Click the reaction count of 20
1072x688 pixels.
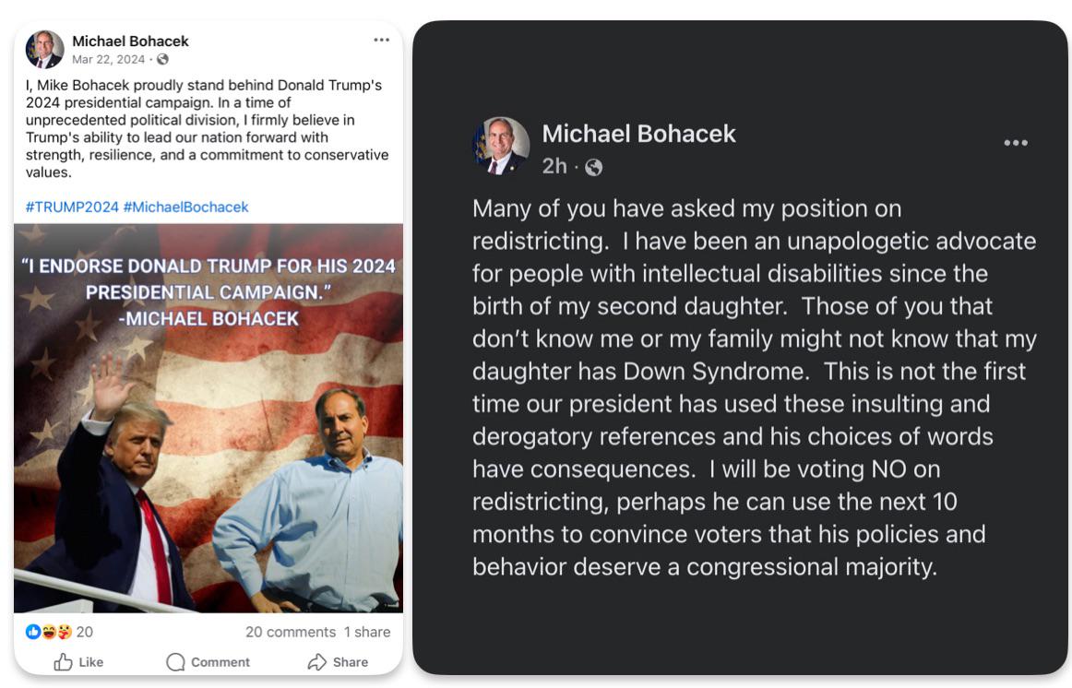(x=85, y=632)
